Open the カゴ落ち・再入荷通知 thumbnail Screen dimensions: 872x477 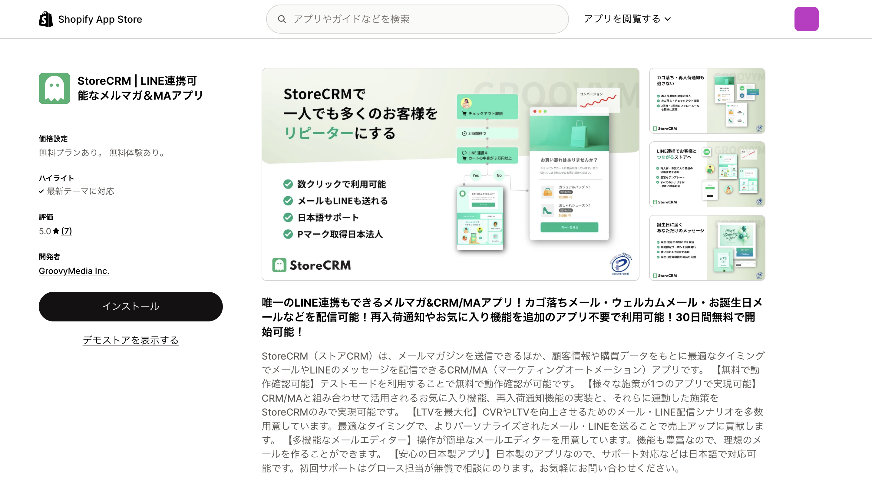[x=707, y=101]
